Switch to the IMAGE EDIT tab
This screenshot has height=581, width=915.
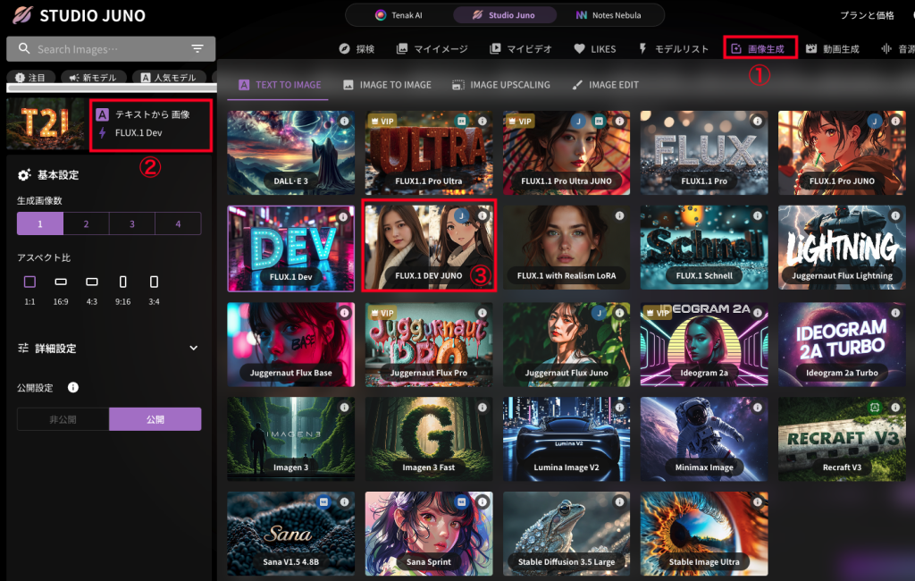605,85
